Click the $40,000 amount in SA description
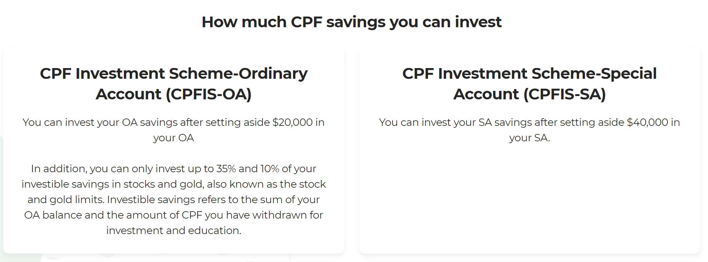708x262 pixels. (x=648, y=122)
